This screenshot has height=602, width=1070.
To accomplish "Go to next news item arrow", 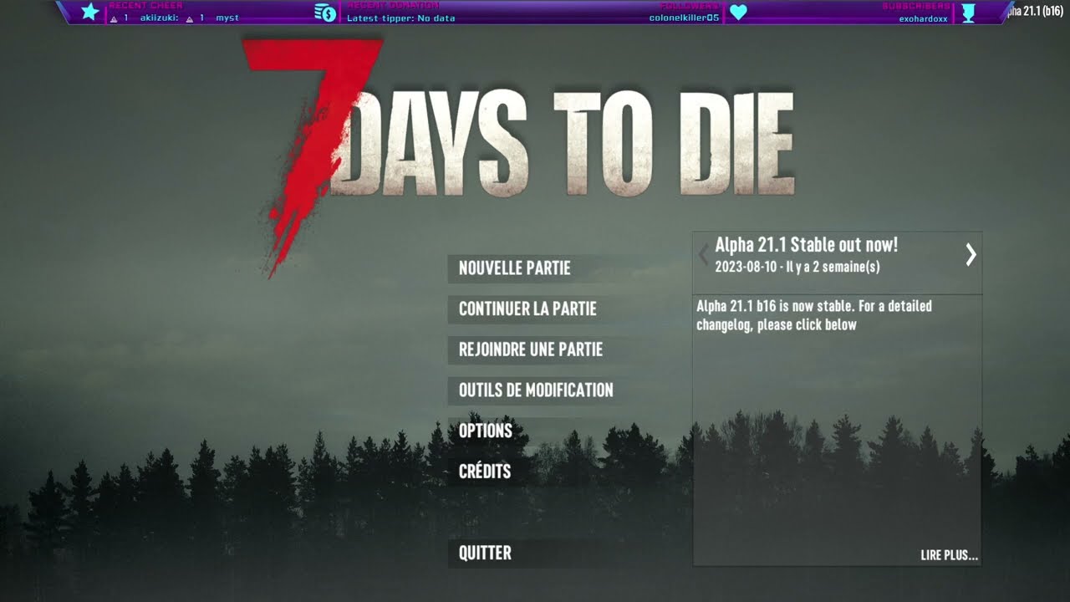I will point(971,255).
